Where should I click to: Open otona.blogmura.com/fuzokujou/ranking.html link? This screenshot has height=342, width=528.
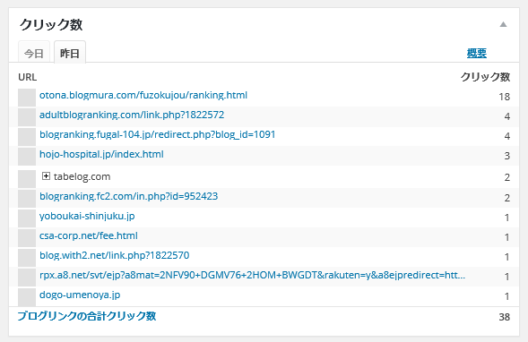coord(143,95)
